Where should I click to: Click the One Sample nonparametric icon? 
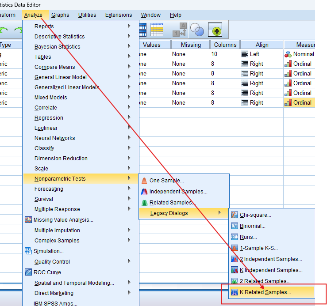pos(144,181)
